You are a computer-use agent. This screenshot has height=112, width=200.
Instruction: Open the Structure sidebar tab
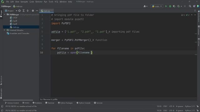[1, 81]
